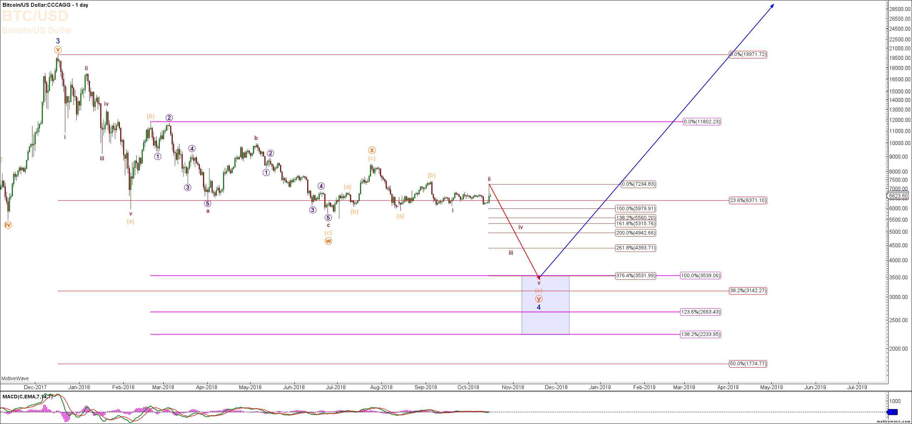Click the orange circled W wave marker
The height and width of the screenshot is (424, 912).
[328, 241]
